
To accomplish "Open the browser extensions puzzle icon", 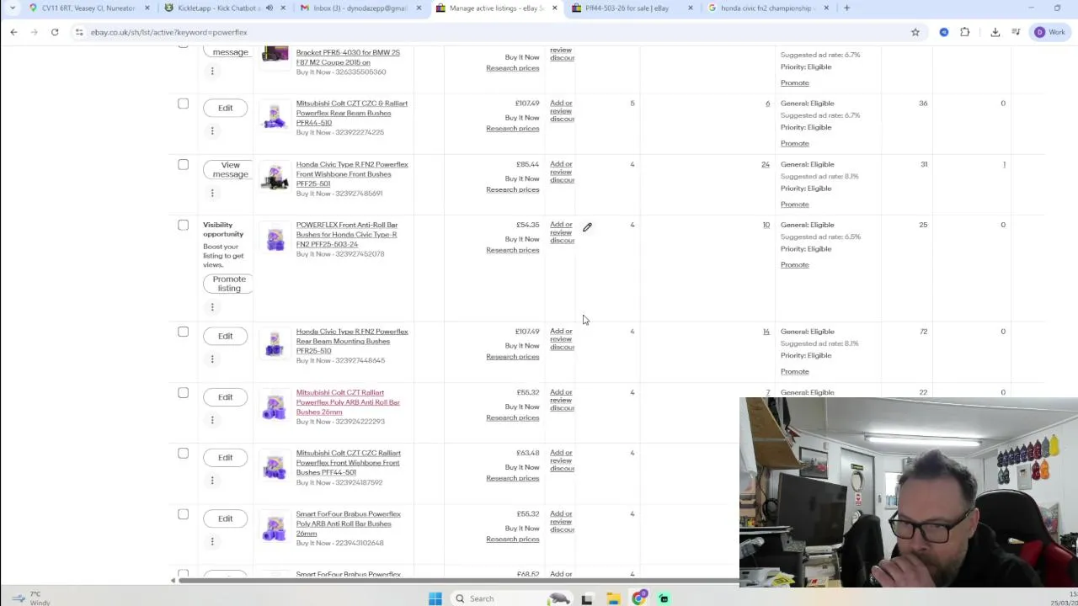I will [965, 32].
